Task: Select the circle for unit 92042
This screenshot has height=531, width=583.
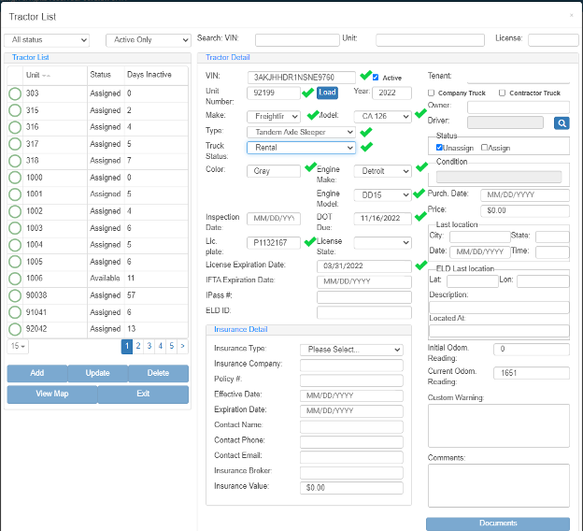Action: tap(15, 329)
